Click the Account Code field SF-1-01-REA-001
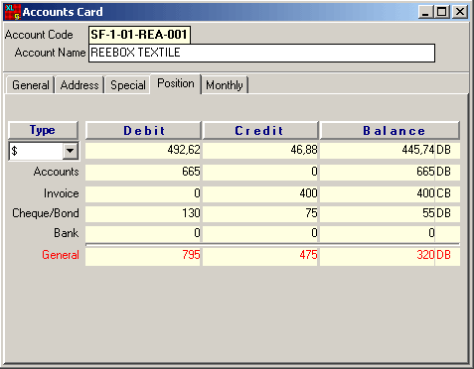Viewport: 474px width, 369px height. tap(139, 35)
